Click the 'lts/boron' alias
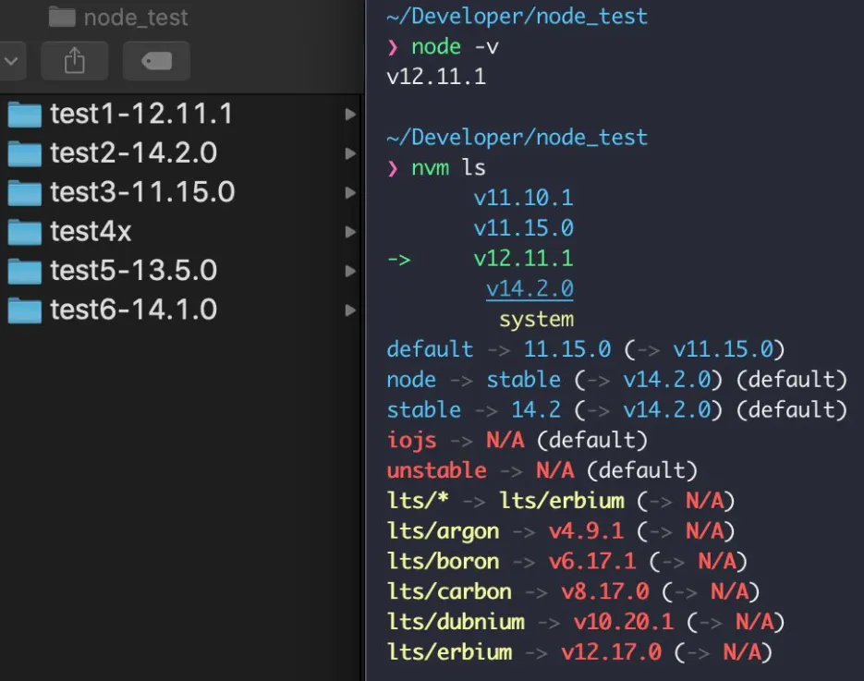Image resolution: width=864 pixels, height=681 pixels. pyautogui.click(x=443, y=561)
